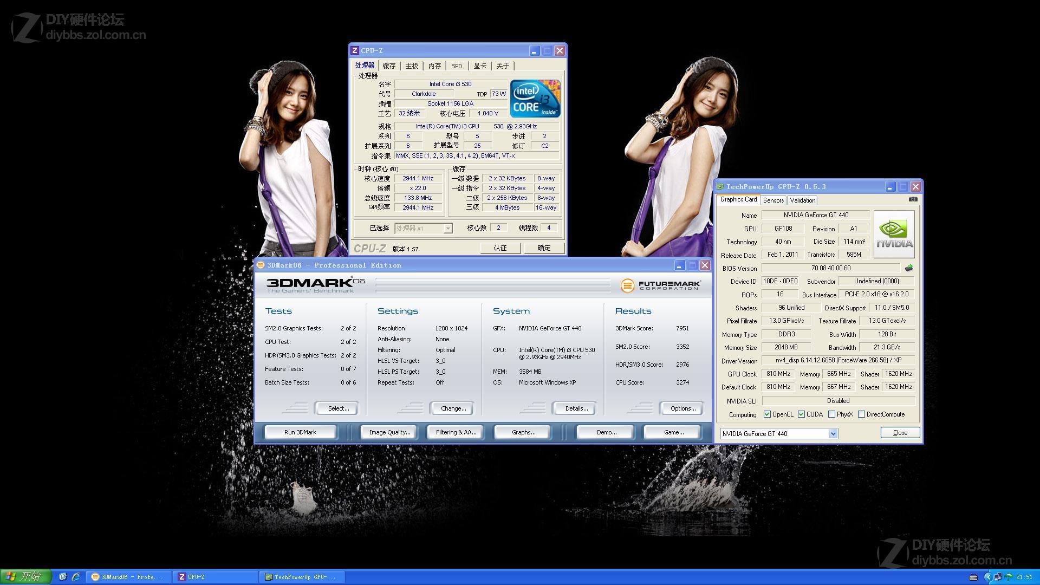
Task: Close GPU-Z using the title bar X
Action: pyautogui.click(x=915, y=186)
